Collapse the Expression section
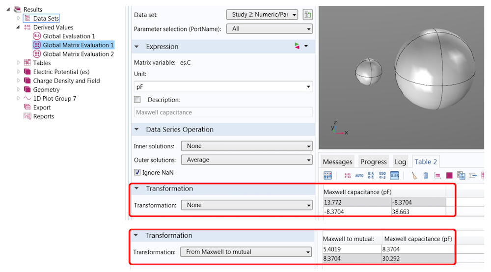The width and height of the screenshot is (491, 272). (136, 47)
